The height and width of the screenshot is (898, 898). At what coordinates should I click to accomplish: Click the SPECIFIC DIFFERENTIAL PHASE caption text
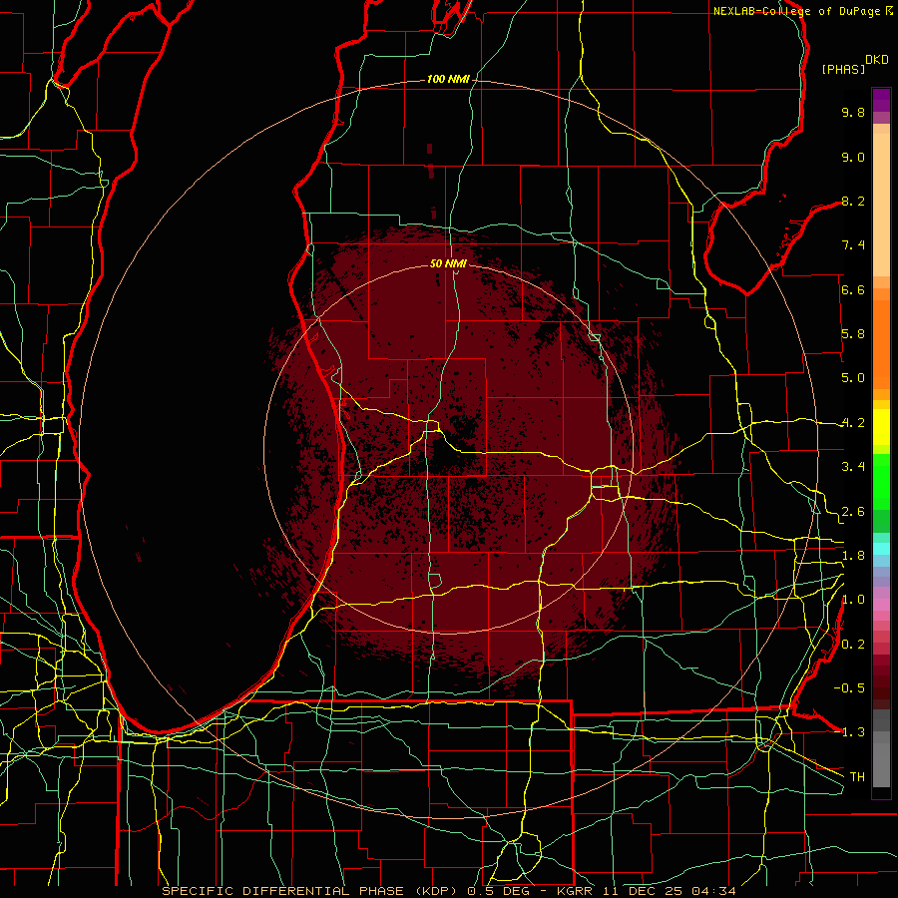[283, 891]
